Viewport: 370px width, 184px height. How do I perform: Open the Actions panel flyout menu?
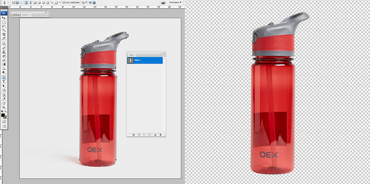pyautogui.click(x=48, y=15)
